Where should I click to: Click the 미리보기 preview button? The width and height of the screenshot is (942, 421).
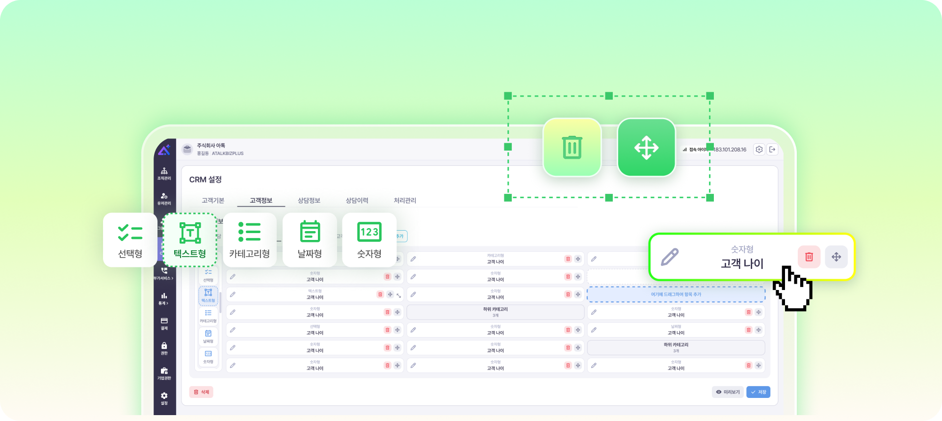[728, 392]
